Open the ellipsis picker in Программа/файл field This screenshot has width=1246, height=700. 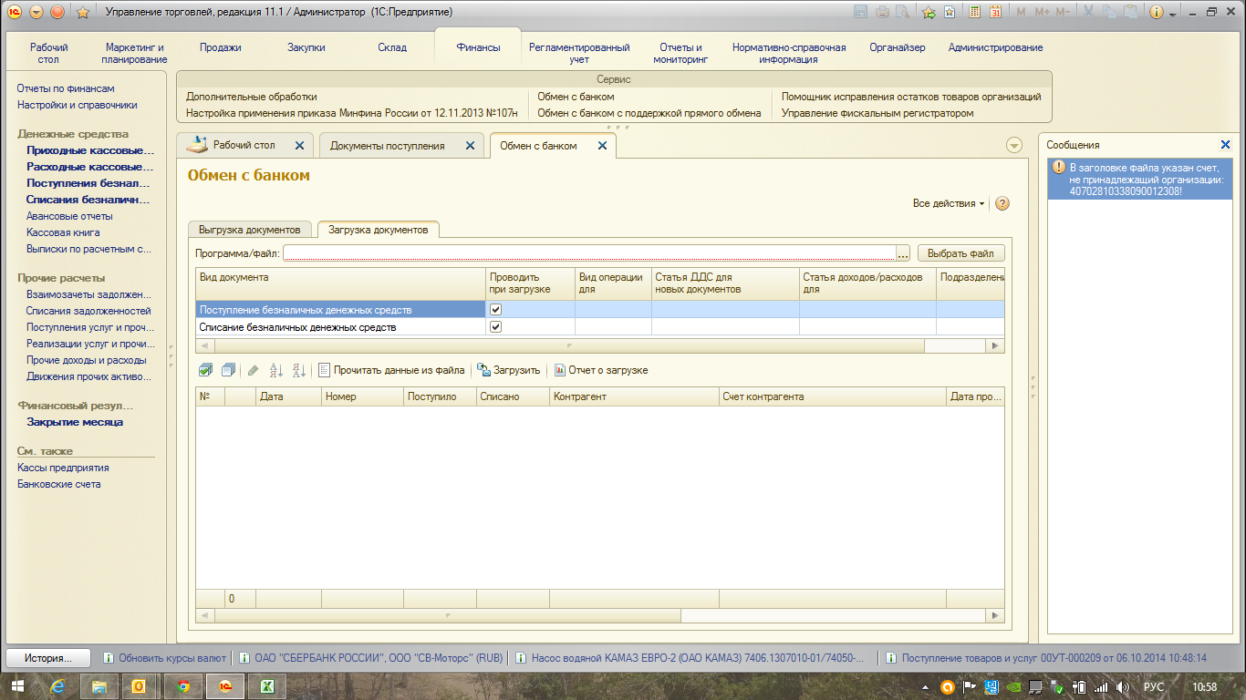[903, 253]
